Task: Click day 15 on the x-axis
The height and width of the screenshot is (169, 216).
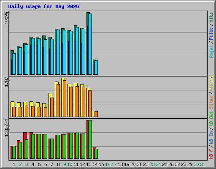Action: 101,164
